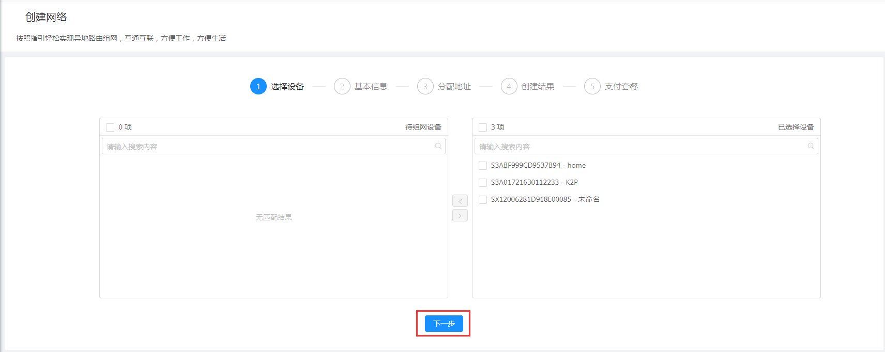The height and width of the screenshot is (352, 885).
Task: Focus the 待组网设备 search input field
Action: (273, 146)
